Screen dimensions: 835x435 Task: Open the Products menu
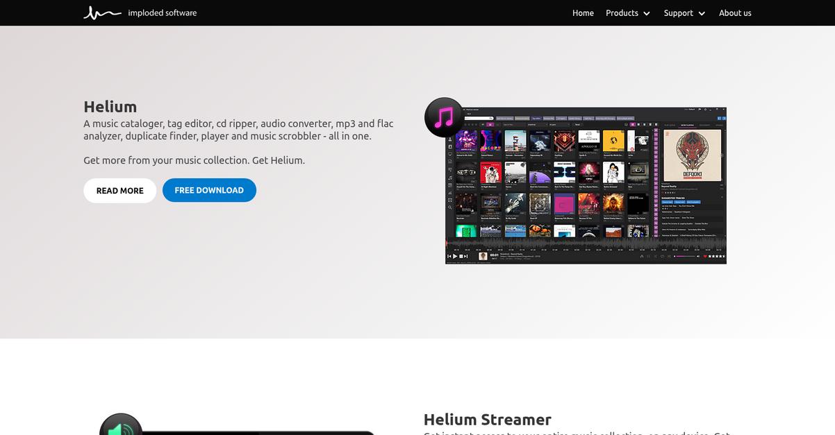[622, 13]
